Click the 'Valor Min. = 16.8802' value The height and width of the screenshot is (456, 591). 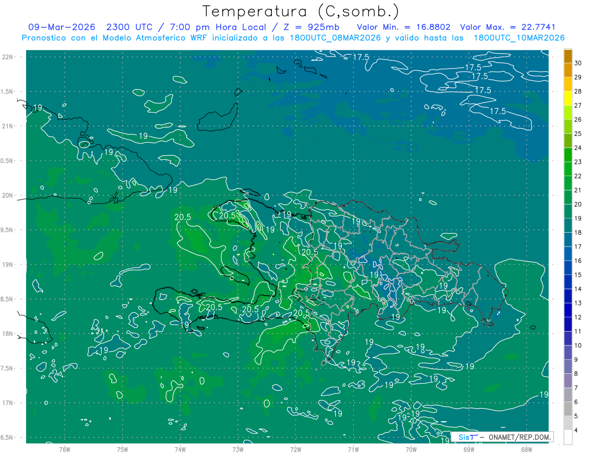click(x=404, y=27)
